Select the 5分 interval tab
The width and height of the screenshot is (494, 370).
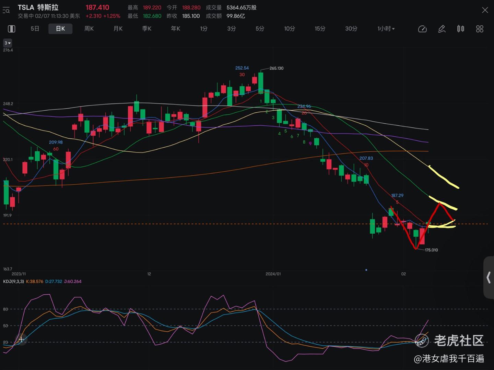(260, 29)
